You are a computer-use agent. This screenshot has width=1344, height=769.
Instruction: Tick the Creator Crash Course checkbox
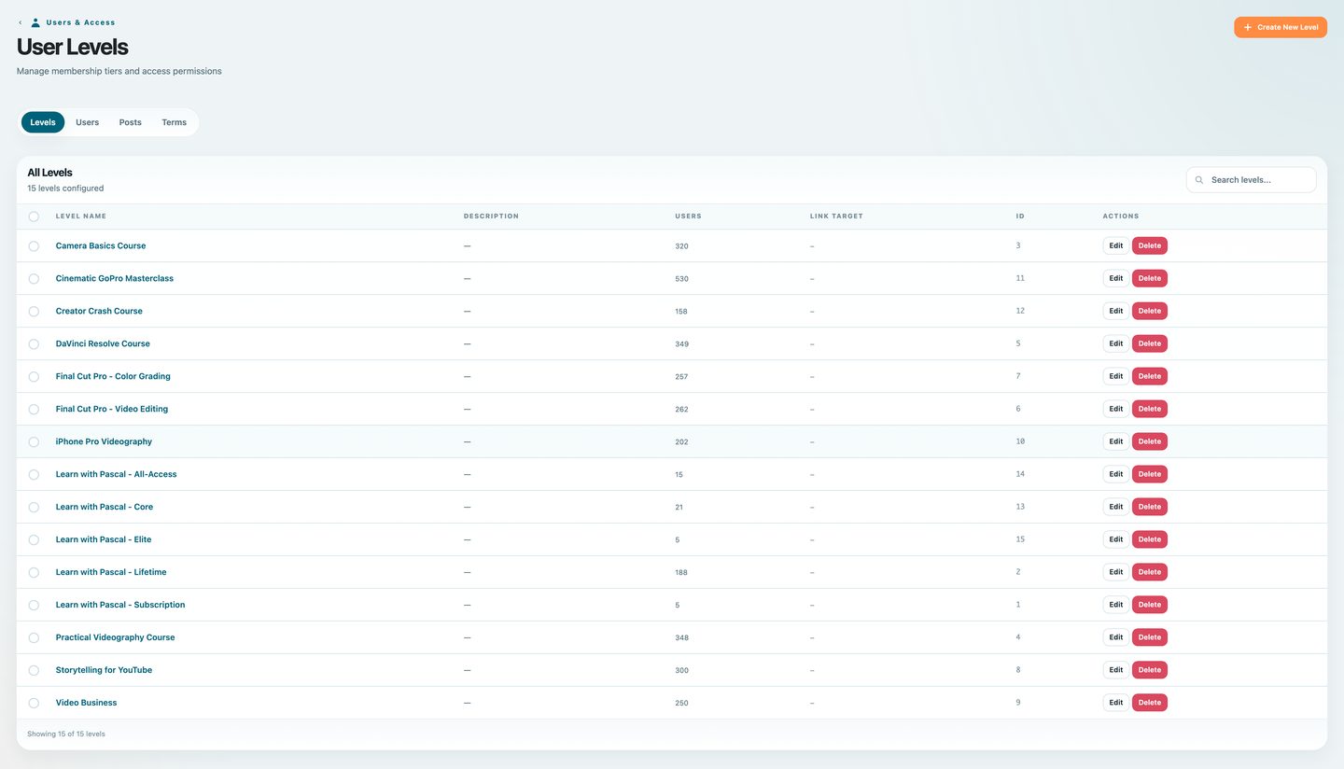pyautogui.click(x=34, y=312)
